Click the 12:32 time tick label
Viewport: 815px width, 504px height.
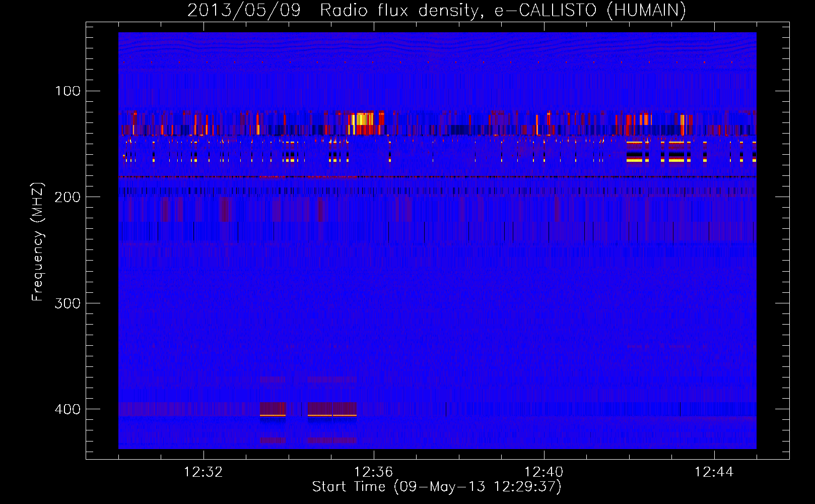click(x=203, y=472)
